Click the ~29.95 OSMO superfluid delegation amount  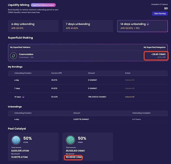pyautogui.click(x=158, y=54)
